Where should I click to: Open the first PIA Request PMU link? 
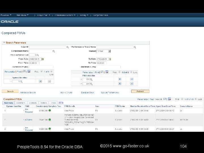click(29, 110)
